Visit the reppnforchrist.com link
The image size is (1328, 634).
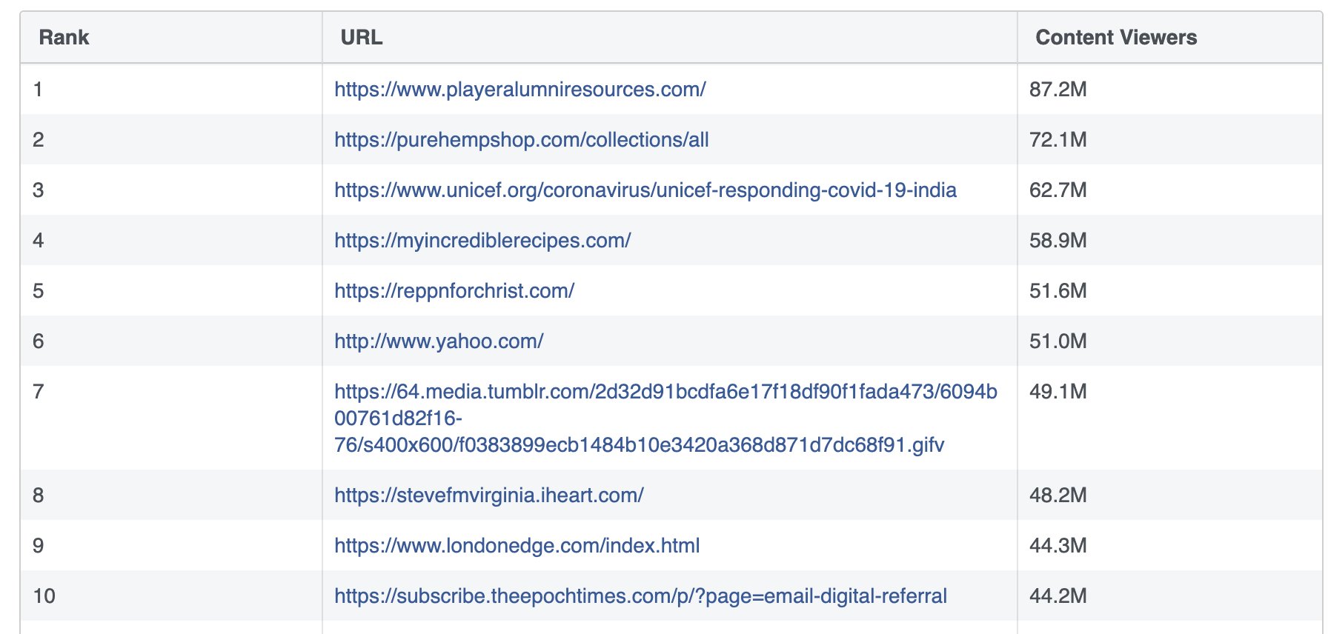[454, 291]
